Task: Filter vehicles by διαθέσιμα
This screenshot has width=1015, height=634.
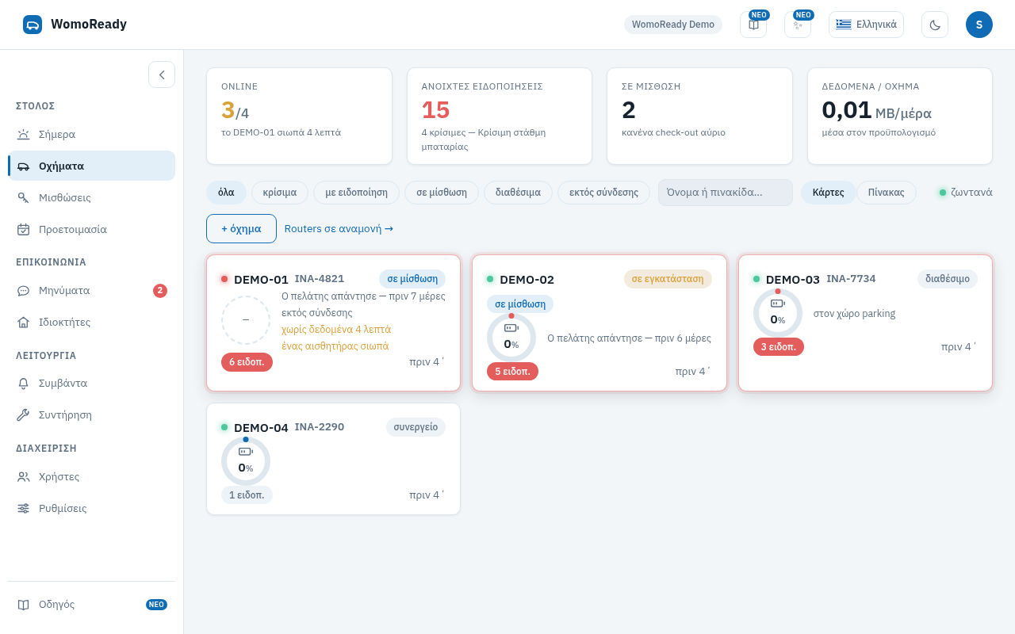Action: (518, 193)
